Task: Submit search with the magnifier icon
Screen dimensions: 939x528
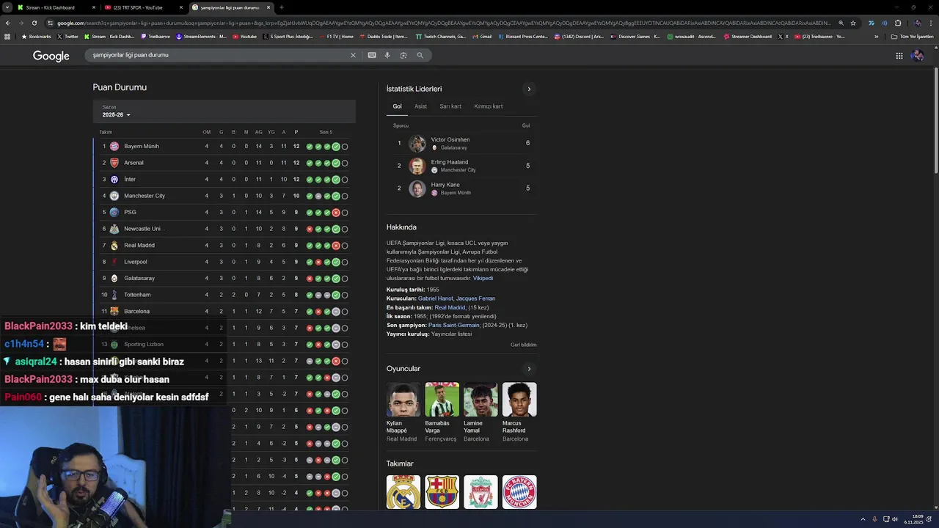Action: pyautogui.click(x=420, y=55)
